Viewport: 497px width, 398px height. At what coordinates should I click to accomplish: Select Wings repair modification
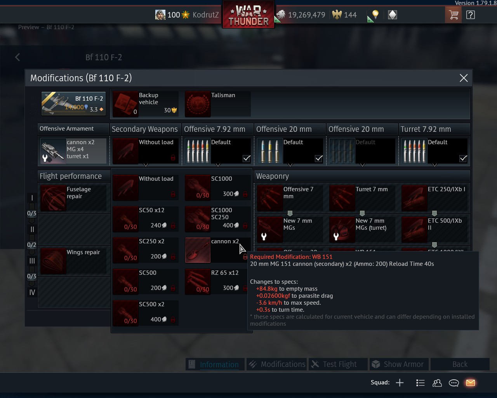(73, 261)
